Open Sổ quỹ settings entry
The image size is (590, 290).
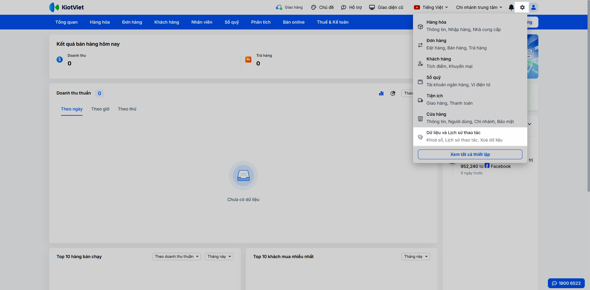(x=470, y=81)
